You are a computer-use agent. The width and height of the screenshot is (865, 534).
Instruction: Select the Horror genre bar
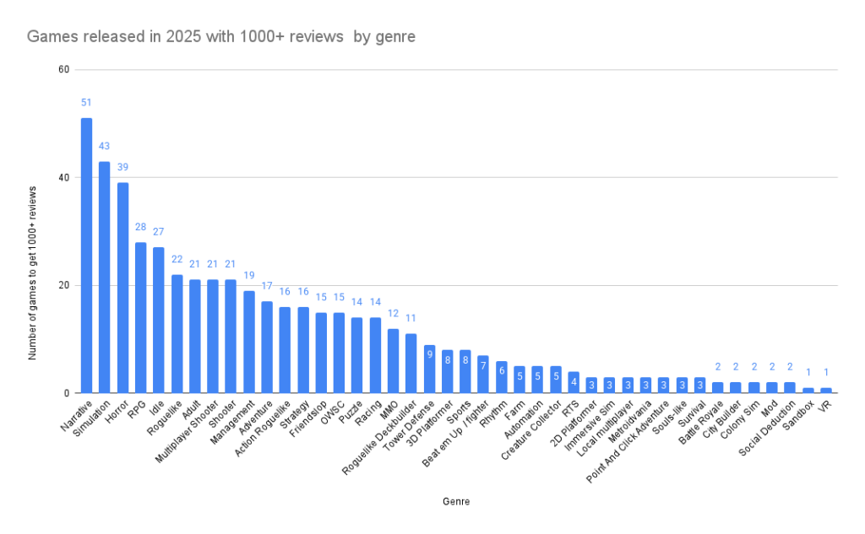coord(122,288)
